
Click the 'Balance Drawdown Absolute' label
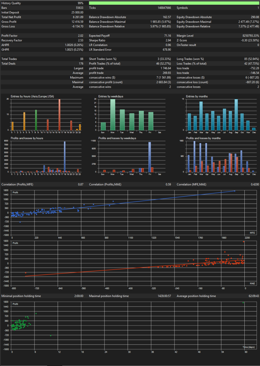[108, 17]
